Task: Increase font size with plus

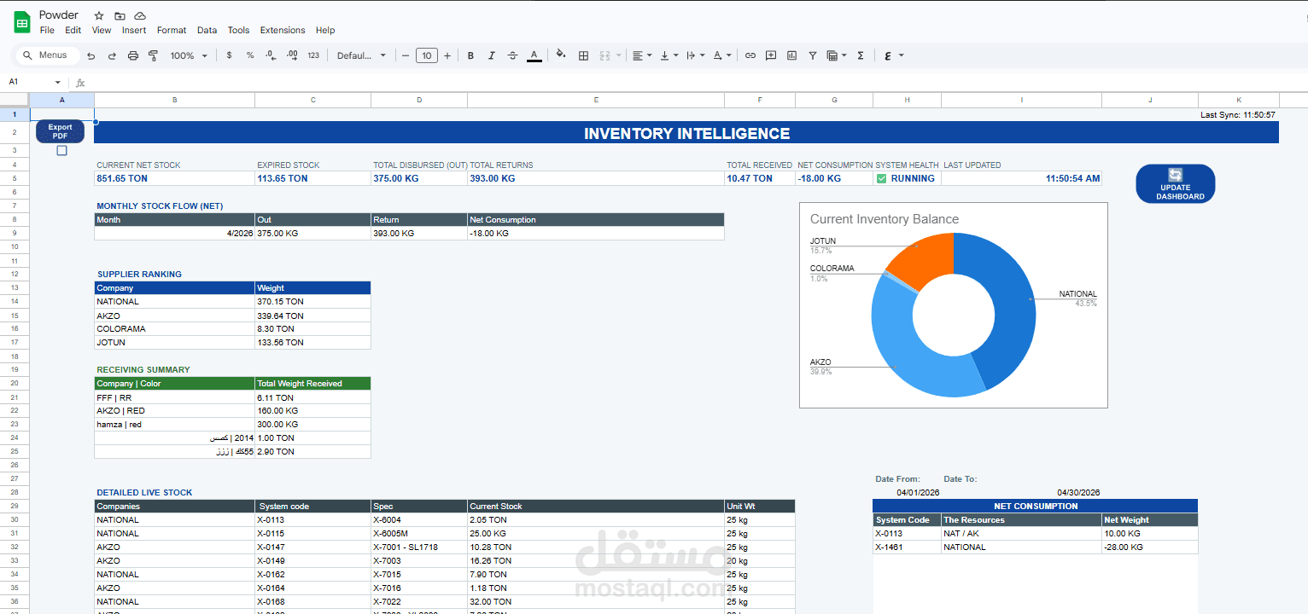Action: (447, 55)
